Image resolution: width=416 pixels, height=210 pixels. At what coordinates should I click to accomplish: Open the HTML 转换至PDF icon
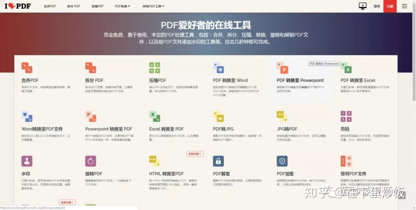point(154,161)
